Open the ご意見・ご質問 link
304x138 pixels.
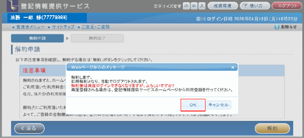[95, 27]
